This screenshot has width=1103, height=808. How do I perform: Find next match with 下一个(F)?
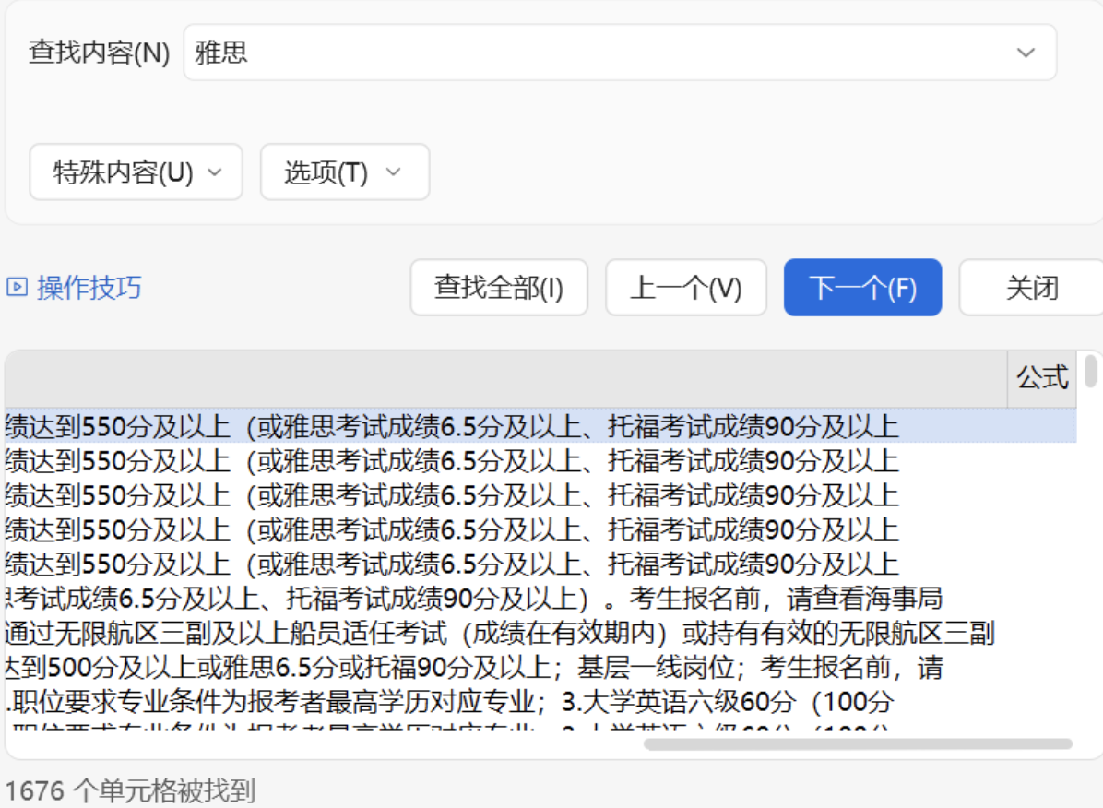coord(862,288)
